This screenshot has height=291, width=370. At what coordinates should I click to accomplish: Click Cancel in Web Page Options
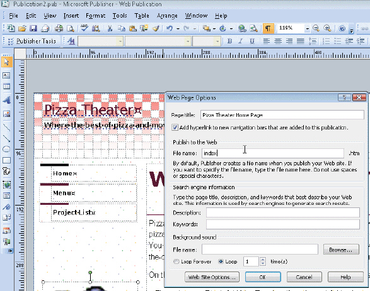click(x=304, y=277)
